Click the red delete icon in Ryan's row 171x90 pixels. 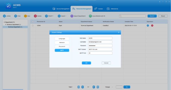(x=152, y=25)
